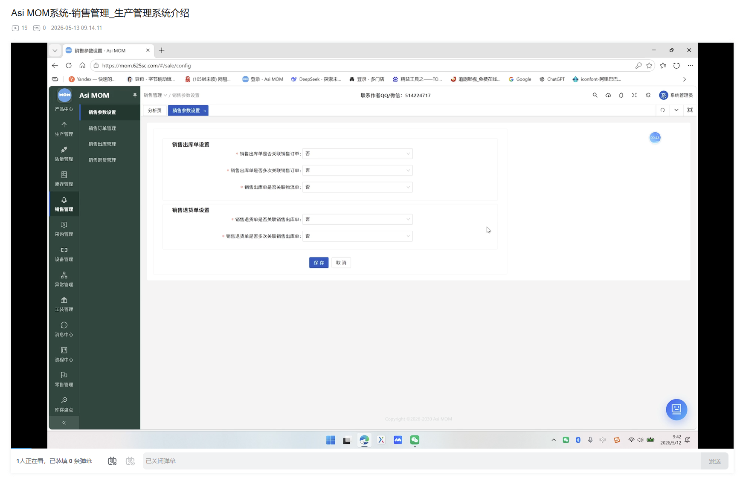Open the 设备管理 sidebar module

(x=64, y=254)
